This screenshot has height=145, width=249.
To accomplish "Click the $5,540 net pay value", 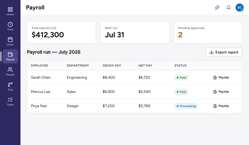I will pos(144,92).
